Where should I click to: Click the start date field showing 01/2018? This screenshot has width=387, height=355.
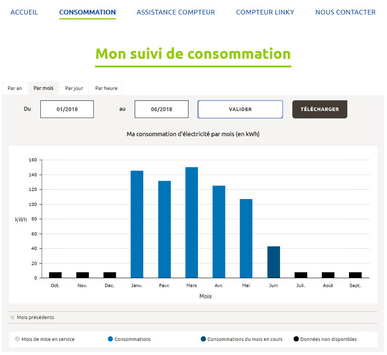67,109
